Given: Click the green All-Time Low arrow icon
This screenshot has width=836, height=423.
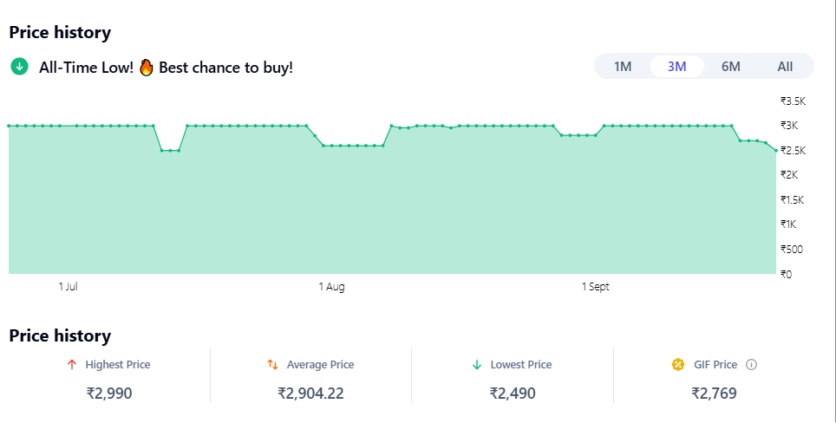Looking at the screenshot, I should coord(19,67).
